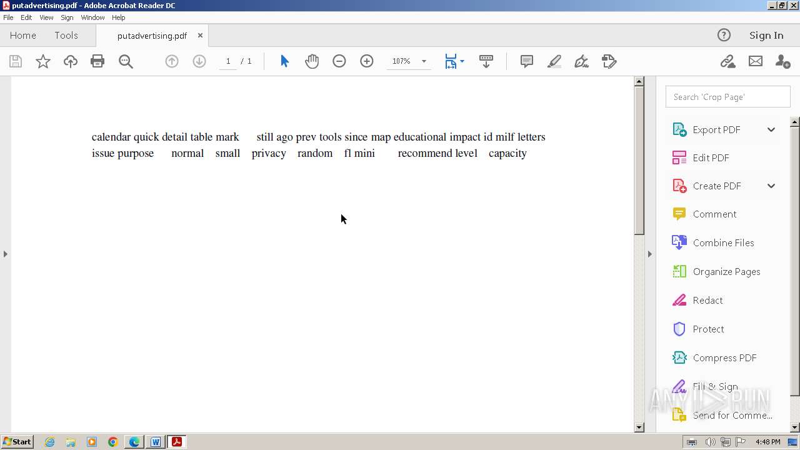Expand the left navigation pane arrow
Image resolution: width=800 pixels, height=450 pixels.
pos(6,254)
